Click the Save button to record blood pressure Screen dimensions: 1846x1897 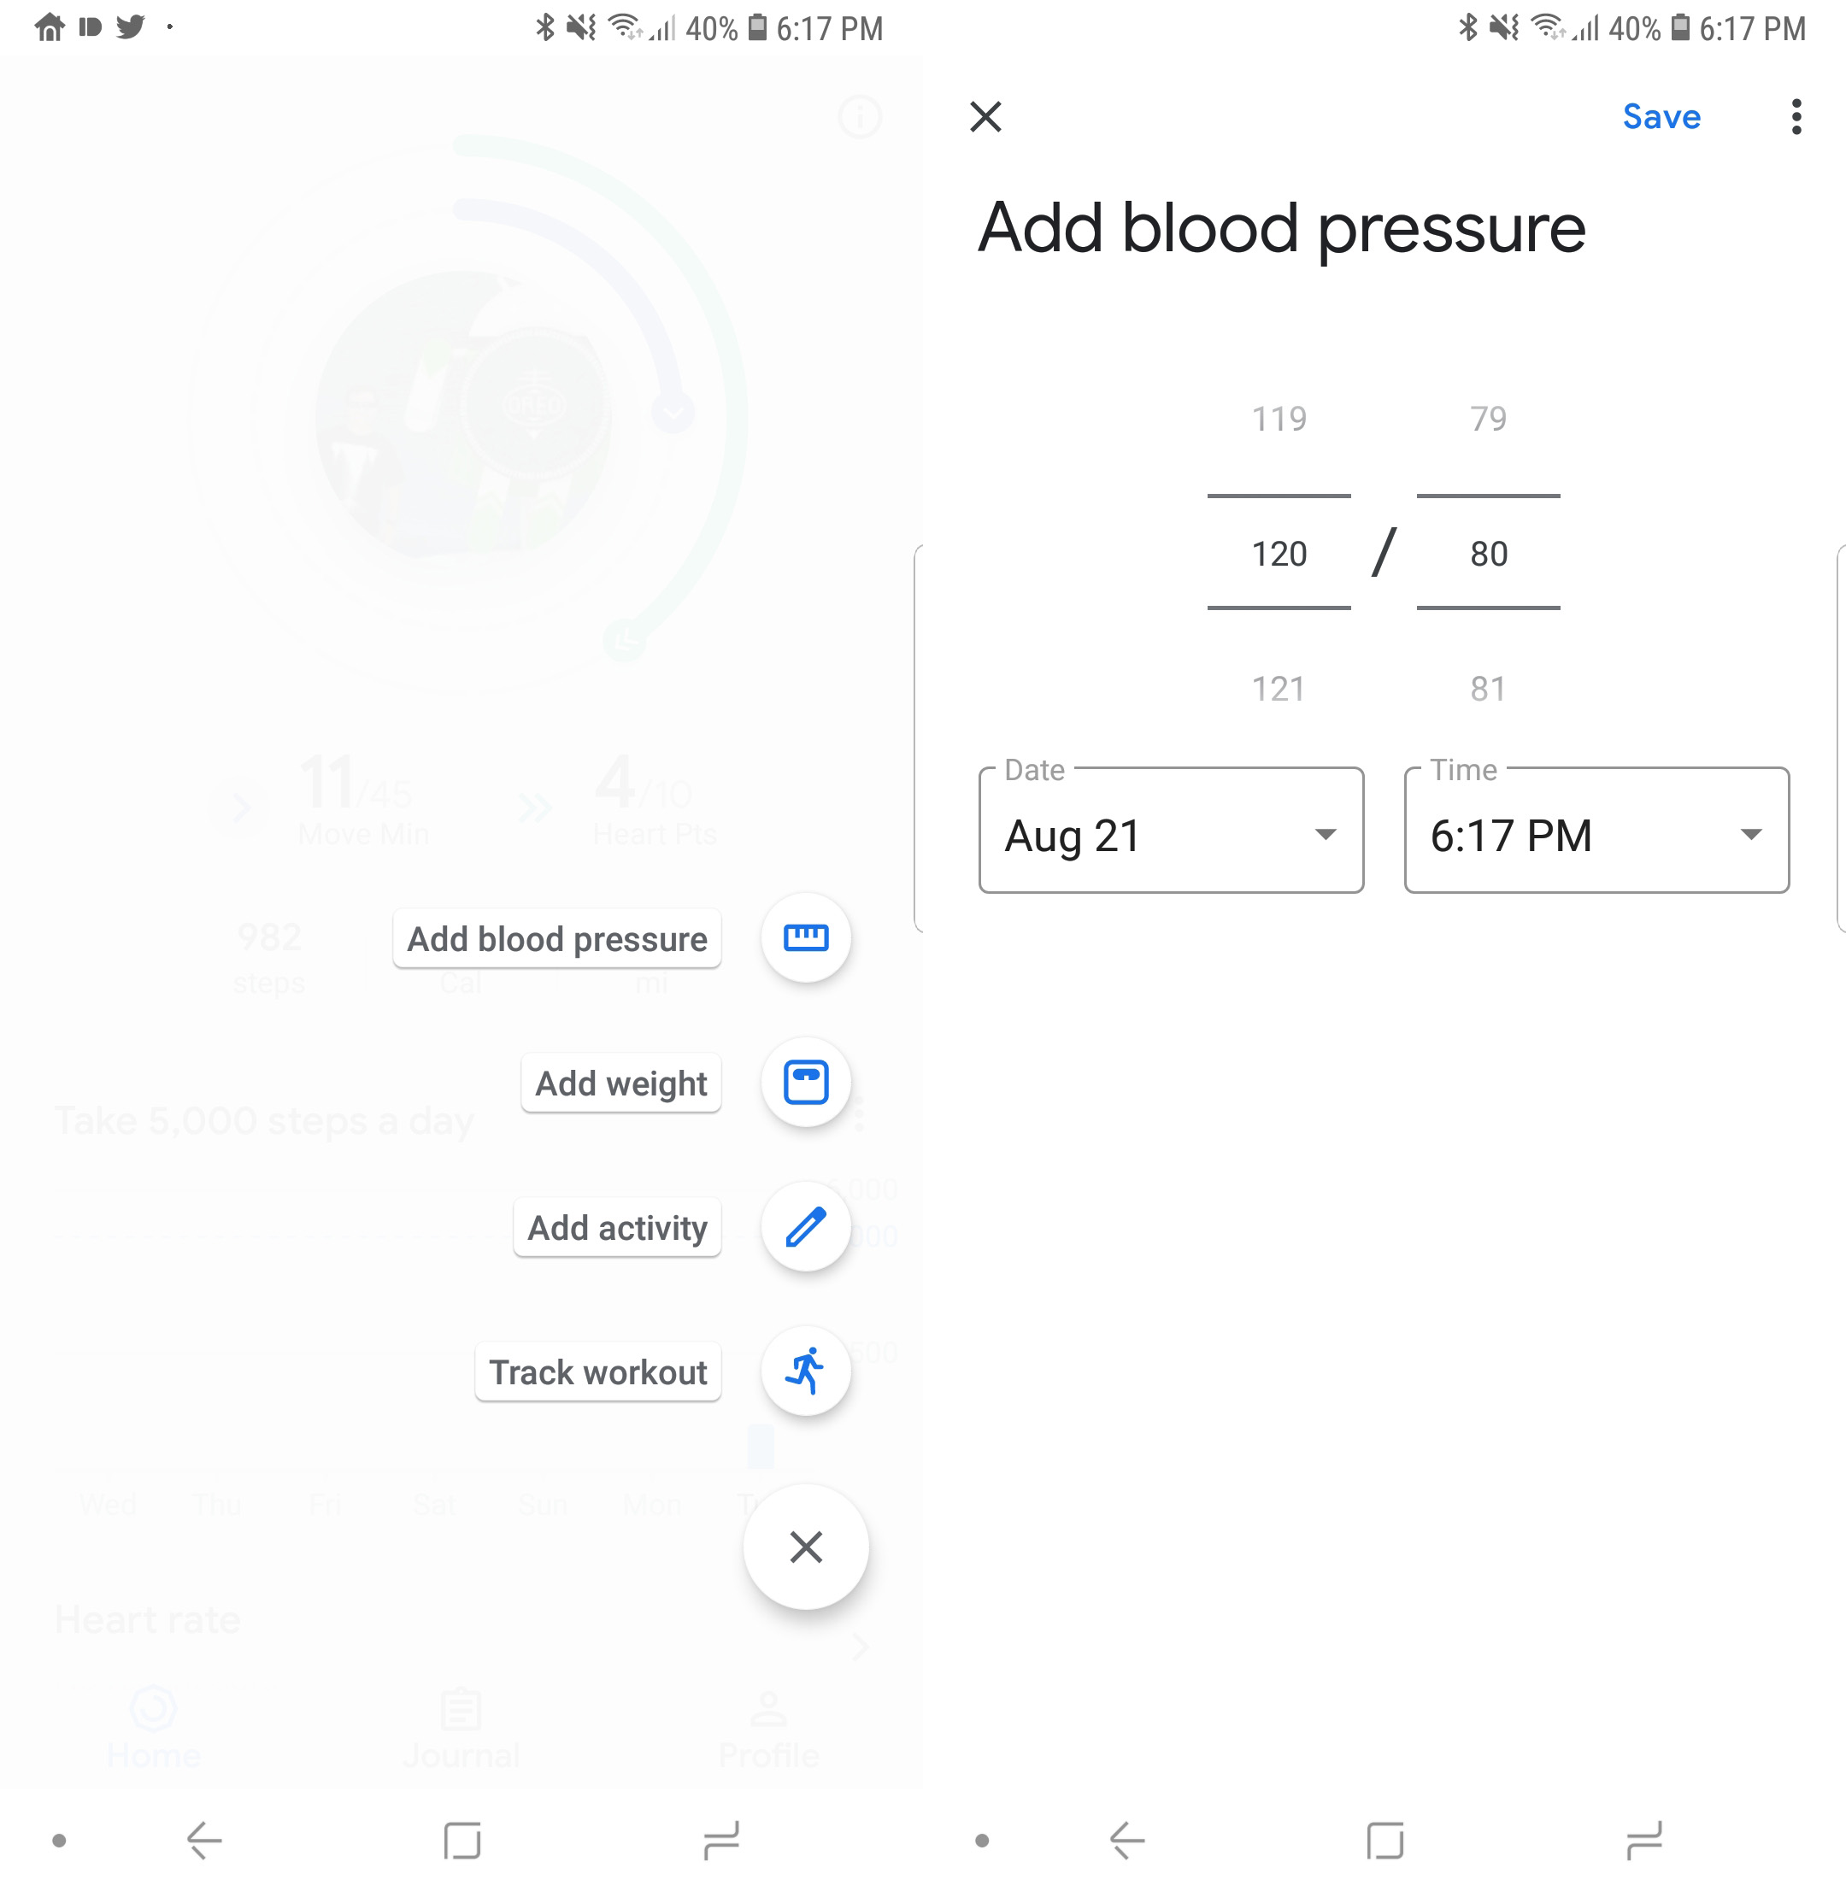[1661, 115]
